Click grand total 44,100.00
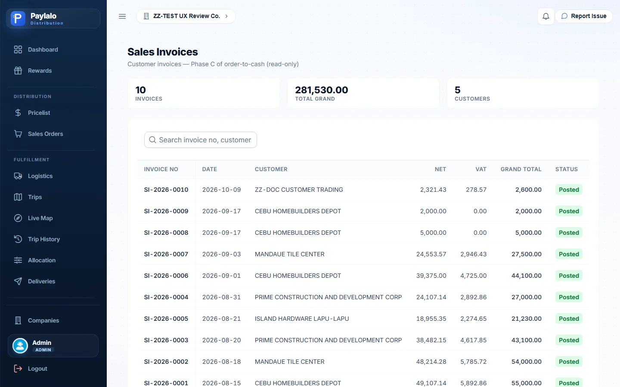This screenshot has width=620, height=387. click(x=527, y=276)
